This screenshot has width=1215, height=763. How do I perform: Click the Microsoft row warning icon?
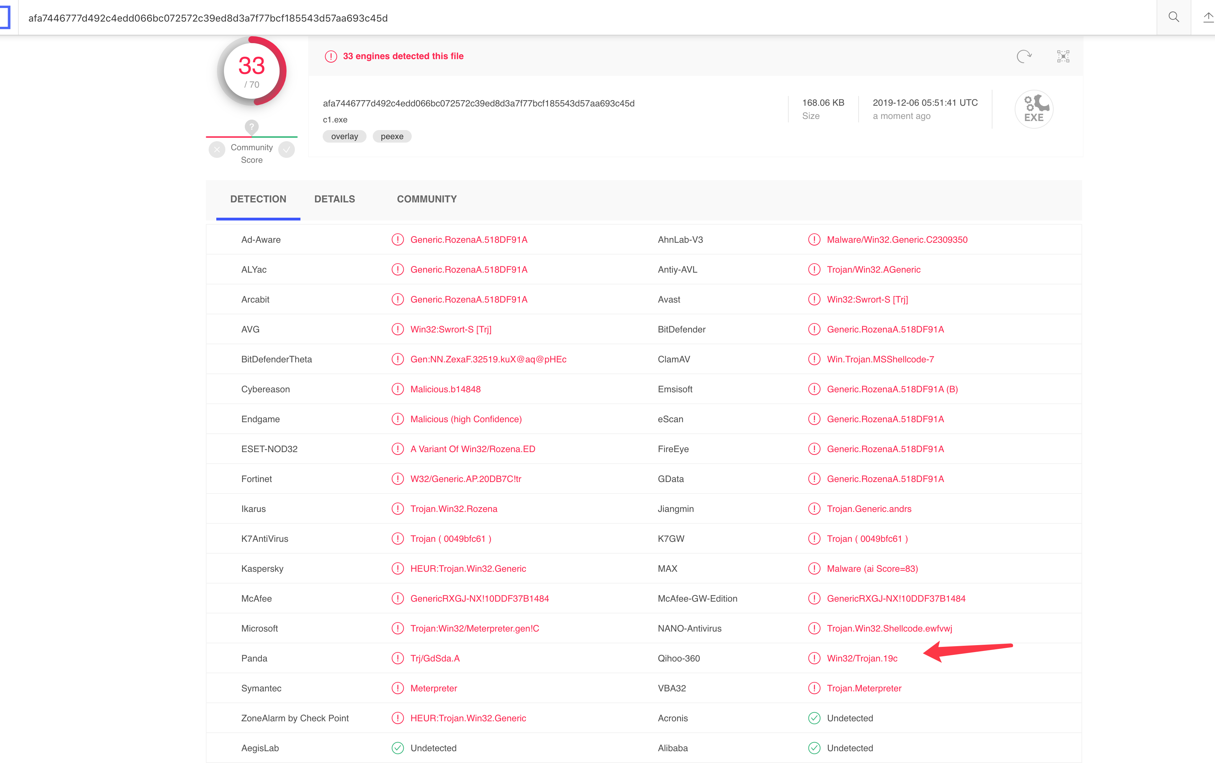click(397, 628)
